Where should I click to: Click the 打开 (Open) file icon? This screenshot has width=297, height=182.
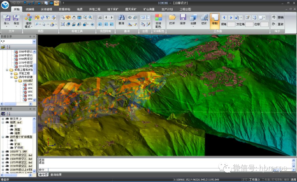coord(172,19)
